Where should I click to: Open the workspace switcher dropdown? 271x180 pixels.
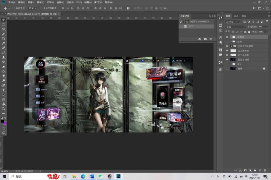260,8
